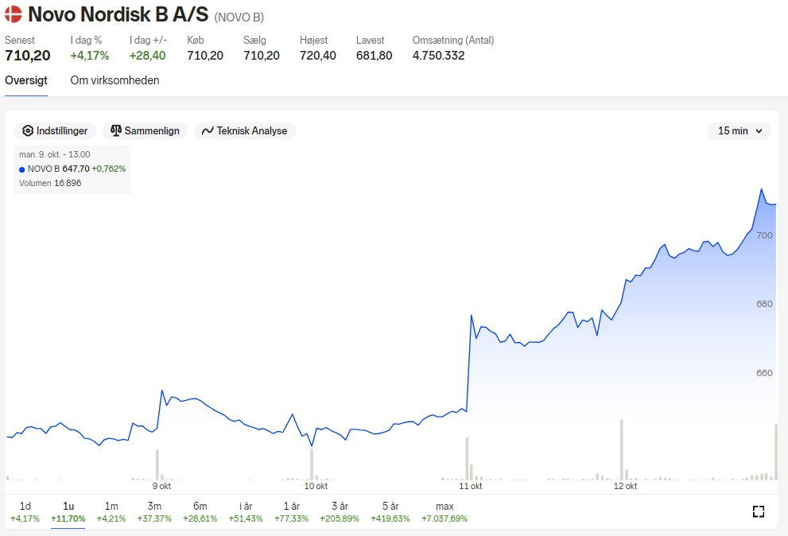Select the 5 år time range
788x536 pixels.
coord(390,512)
